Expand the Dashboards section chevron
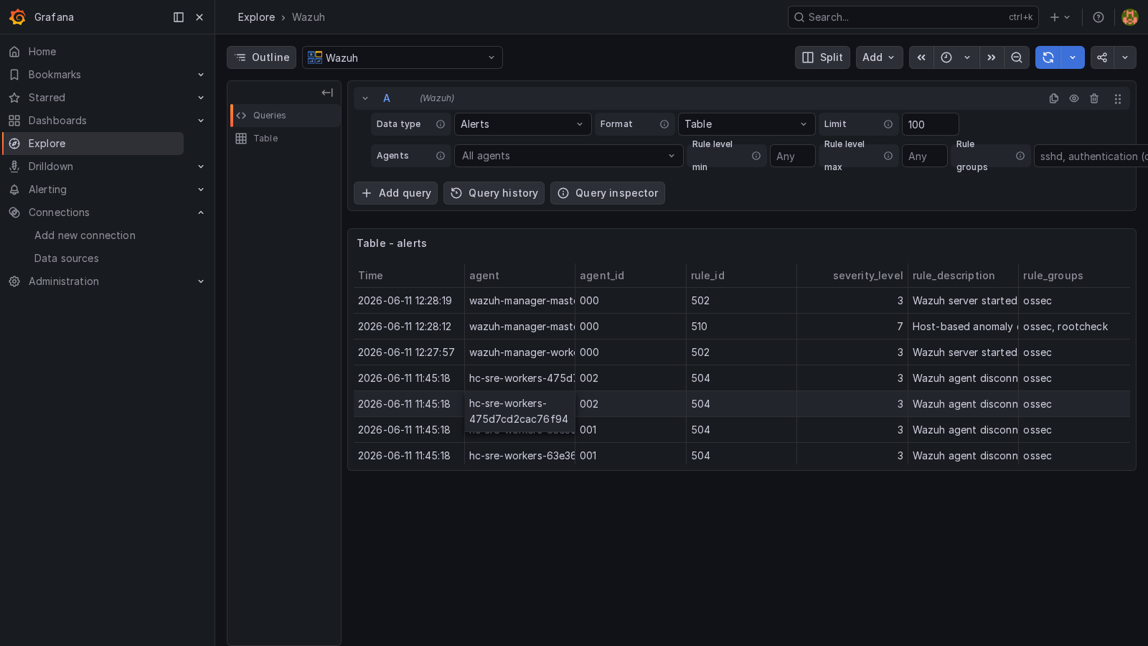The image size is (1148, 646). pyautogui.click(x=201, y=121)
